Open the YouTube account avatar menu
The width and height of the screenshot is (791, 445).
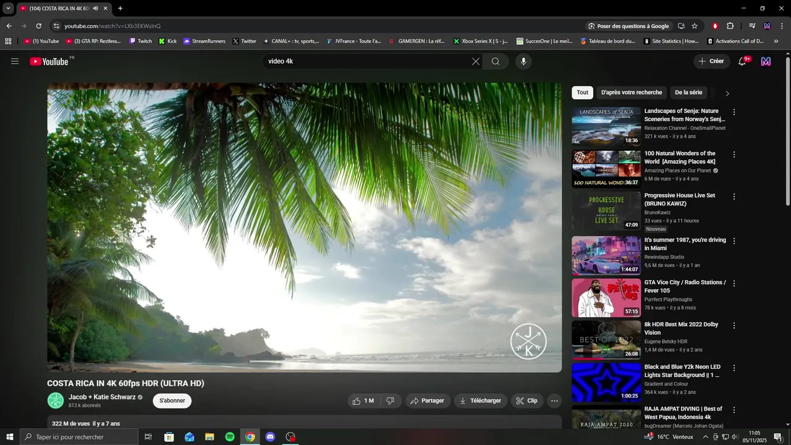[x=766, y=61]
